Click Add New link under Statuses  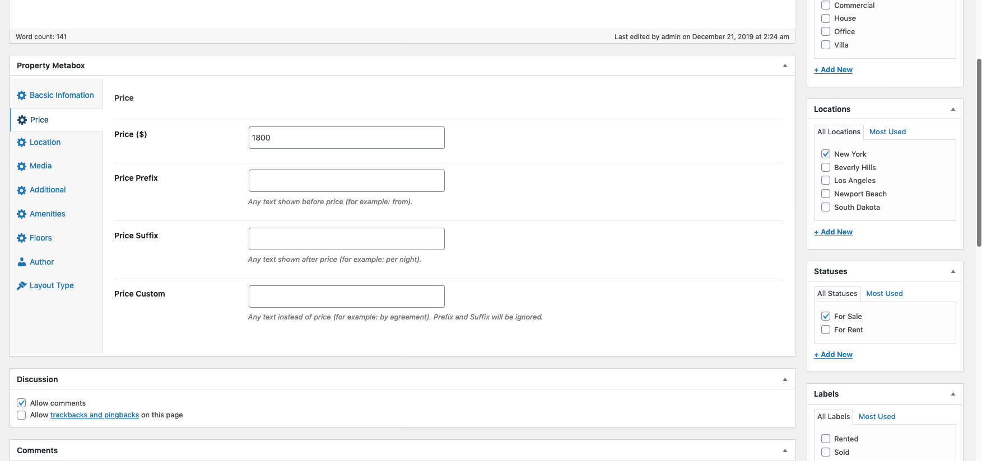point(834,355)
